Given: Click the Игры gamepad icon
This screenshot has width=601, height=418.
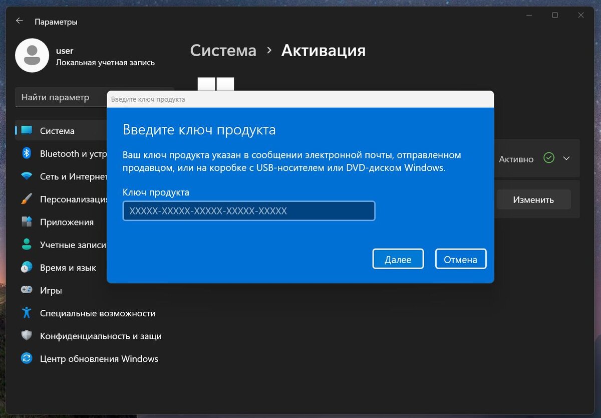Looking at the screenshot, I should [27, 290].
